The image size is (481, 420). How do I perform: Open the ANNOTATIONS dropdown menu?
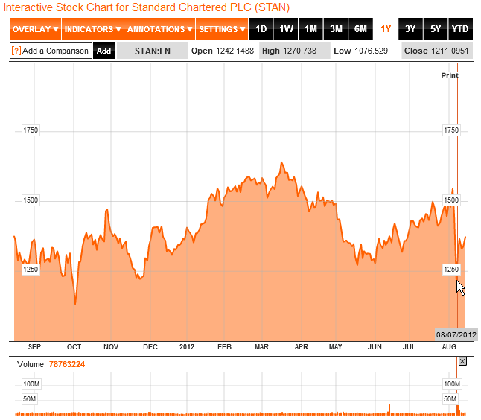pyautogui.click(x=159, y=29)
